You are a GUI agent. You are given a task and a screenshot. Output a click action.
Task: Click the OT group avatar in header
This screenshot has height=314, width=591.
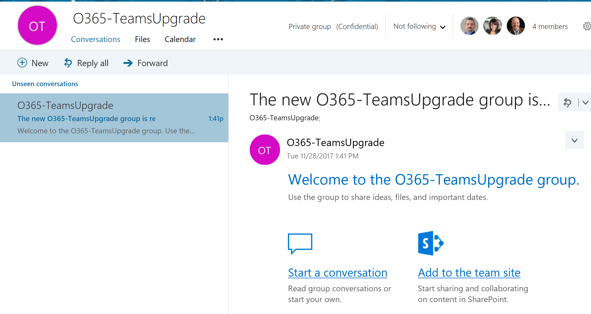pos(37,25)
